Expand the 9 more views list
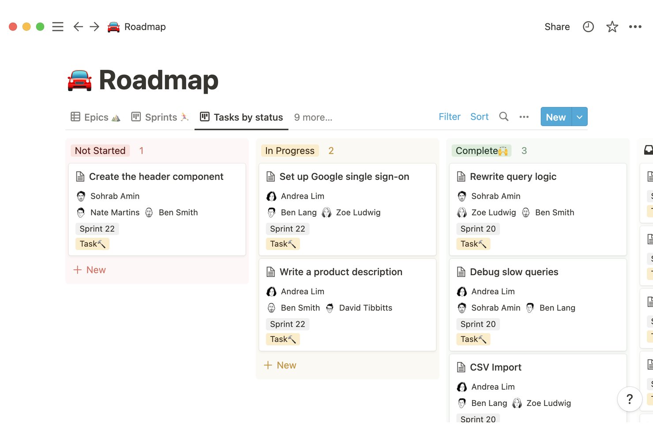 (x=313, y=118)
